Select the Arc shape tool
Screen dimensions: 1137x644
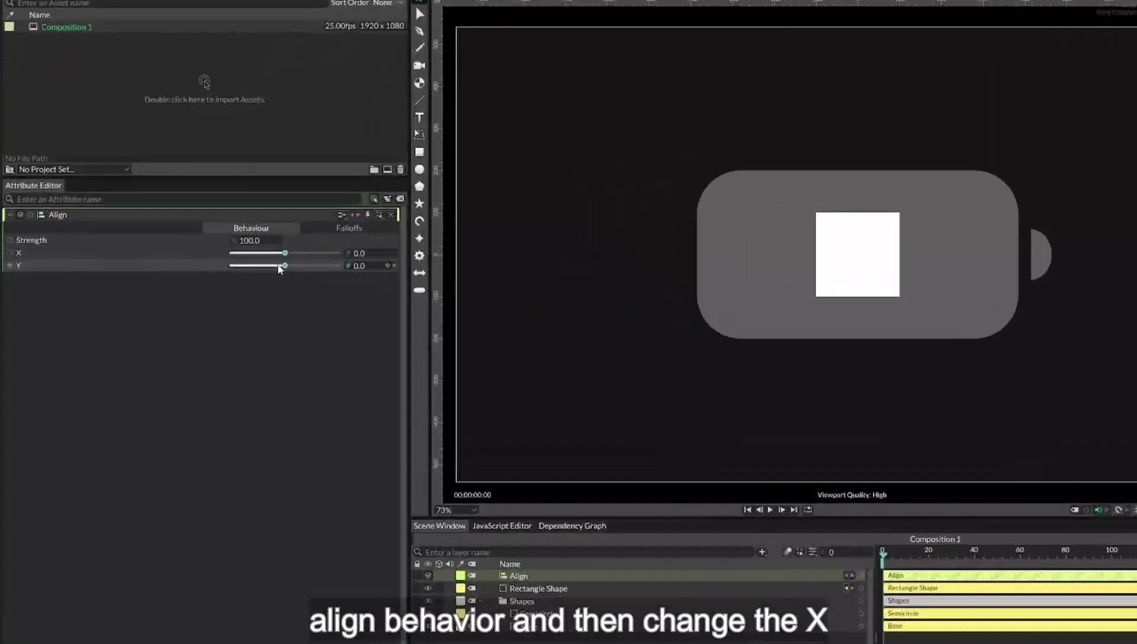420,221
